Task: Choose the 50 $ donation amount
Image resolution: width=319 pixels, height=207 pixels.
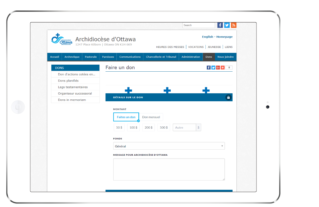Action: point(119,127)
